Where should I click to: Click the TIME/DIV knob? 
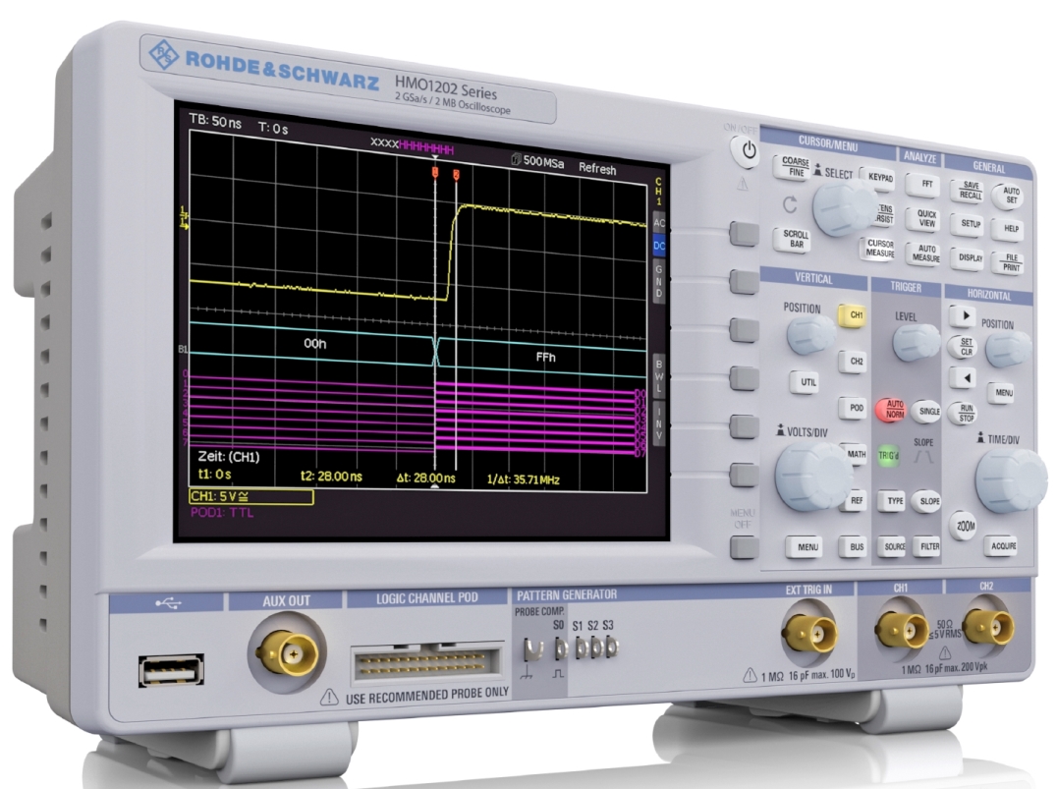1011,480
